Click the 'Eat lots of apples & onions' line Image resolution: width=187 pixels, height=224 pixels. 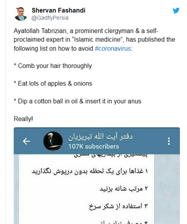[x=53, y=83]
